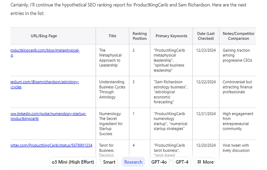Viewport: 267px width, 170px height.
Task: Open the More models menu
Action: pyautogui.click(x=205, y=162)
